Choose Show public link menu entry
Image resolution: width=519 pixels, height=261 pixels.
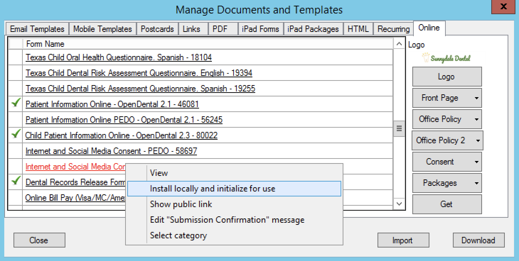[x=234, y=204]
